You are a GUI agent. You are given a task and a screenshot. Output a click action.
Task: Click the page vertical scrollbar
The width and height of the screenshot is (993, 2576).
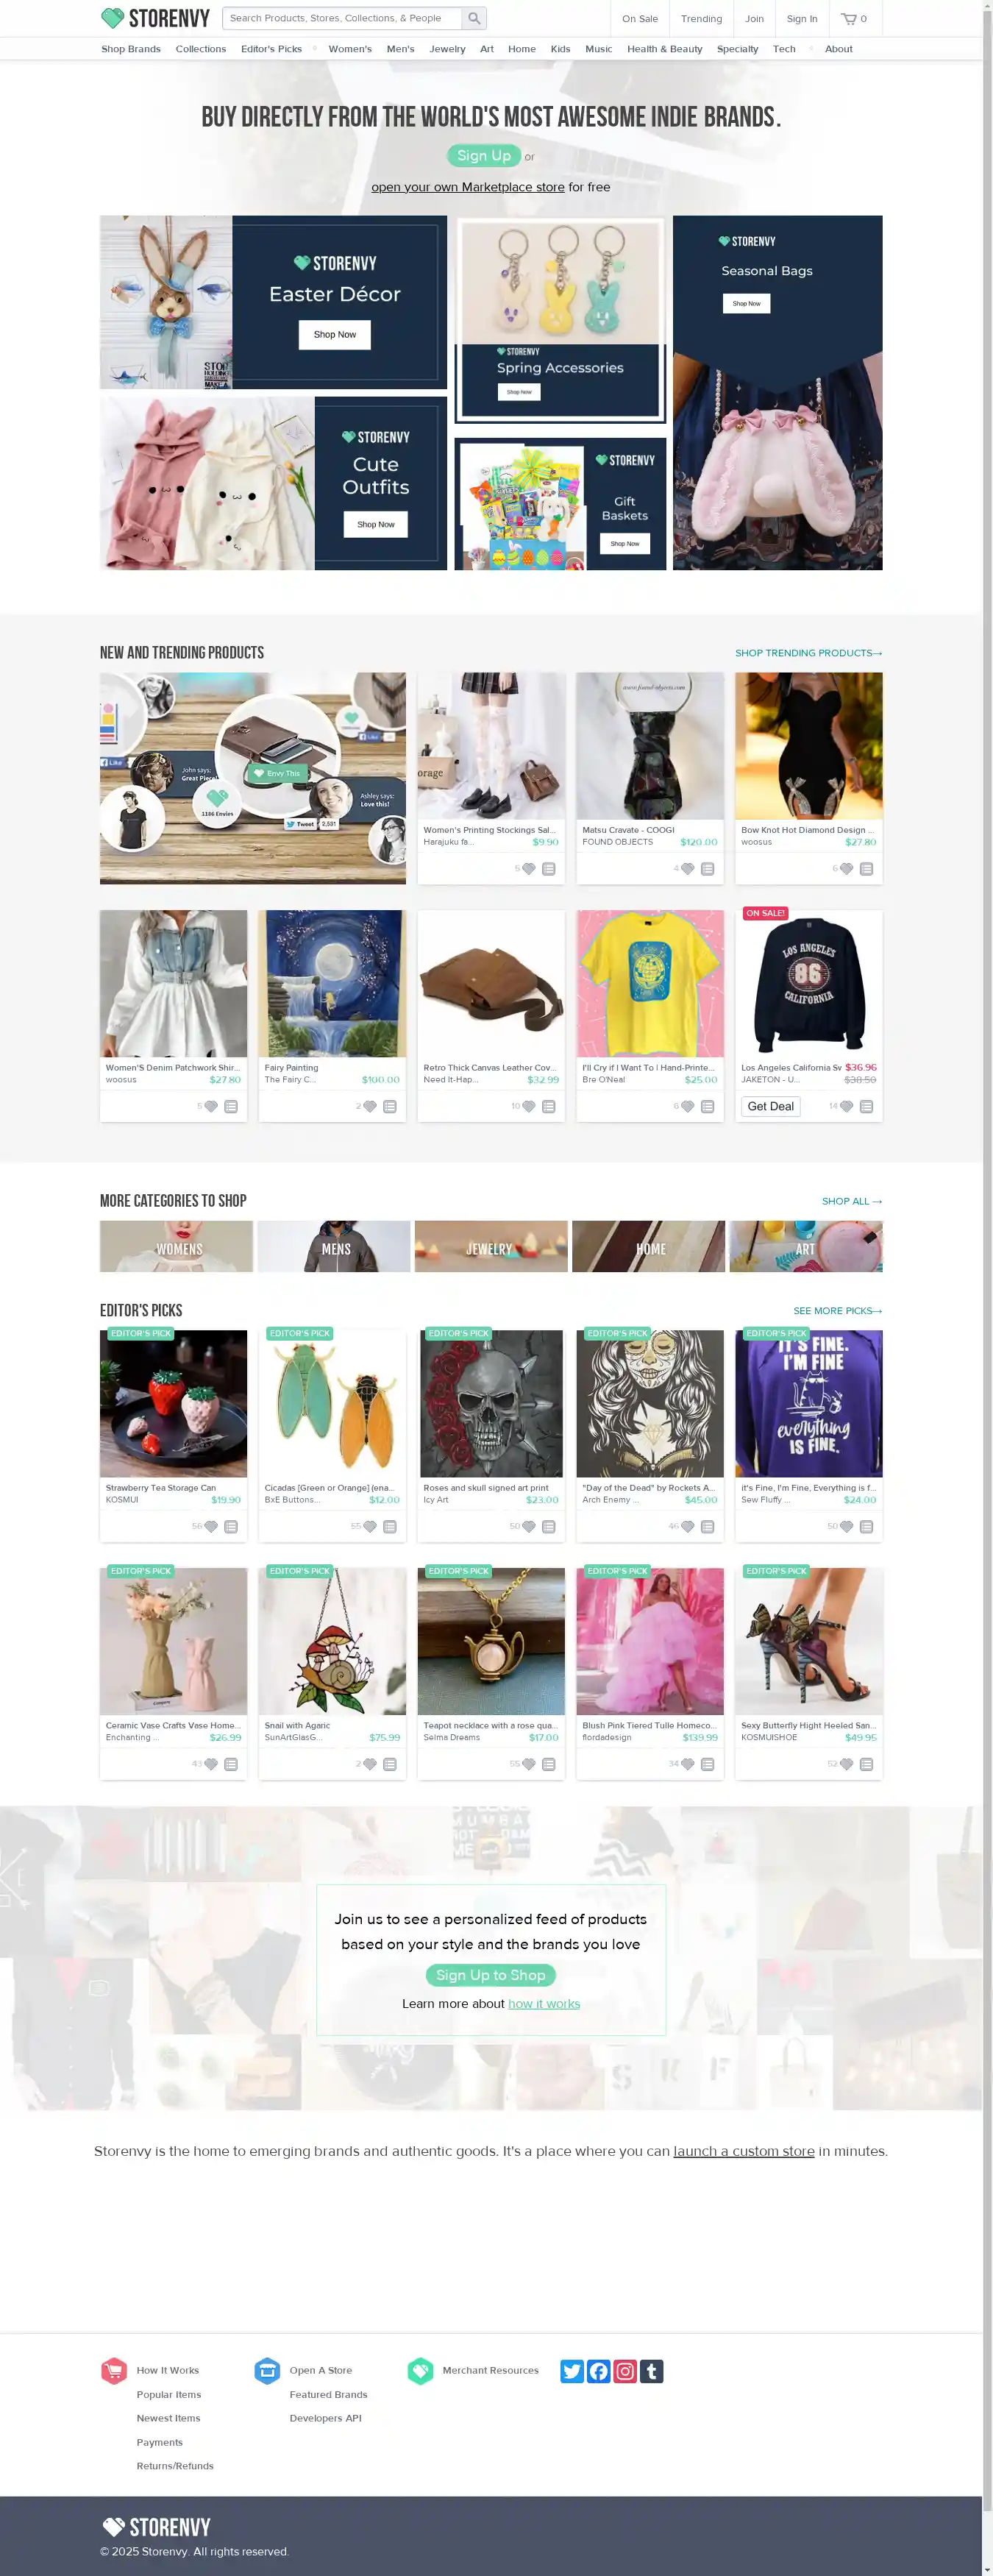(987, 1288)
